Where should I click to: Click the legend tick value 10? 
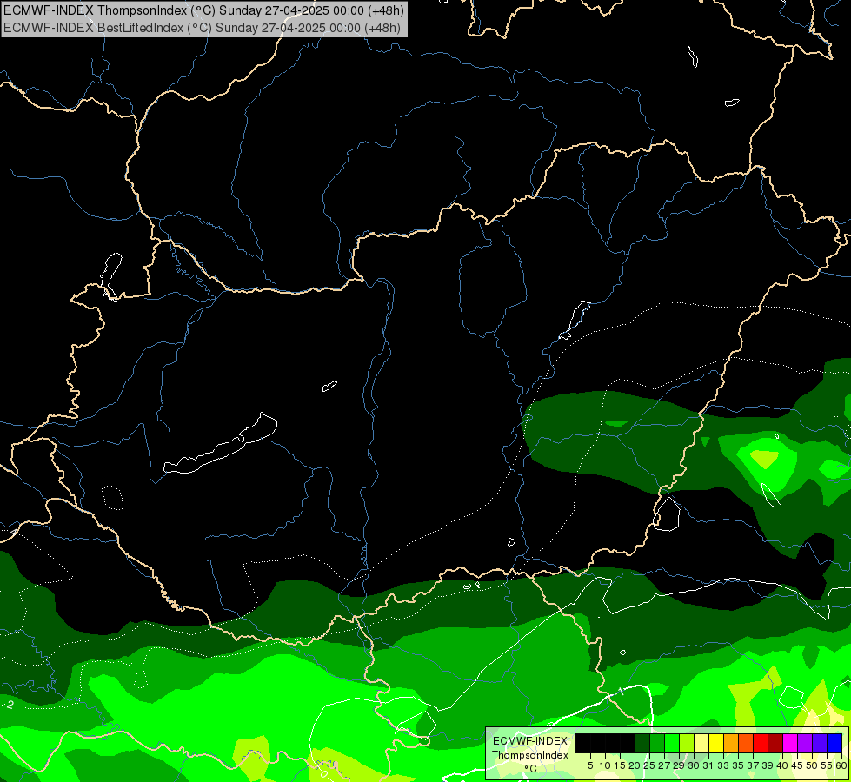coord(605,765)
